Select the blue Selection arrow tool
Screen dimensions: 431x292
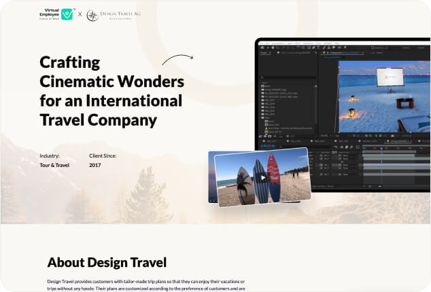(x=268, y=48)
